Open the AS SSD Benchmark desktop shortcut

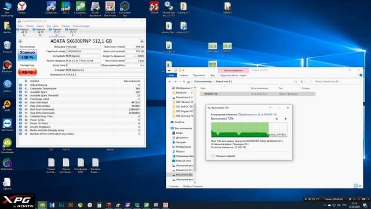point(95,9)
